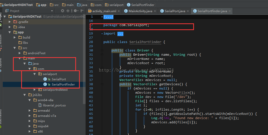Select SerialPortFinder class in project tree
The height and width of the screenshot is (135, 268).
click(x=63, y=84)
